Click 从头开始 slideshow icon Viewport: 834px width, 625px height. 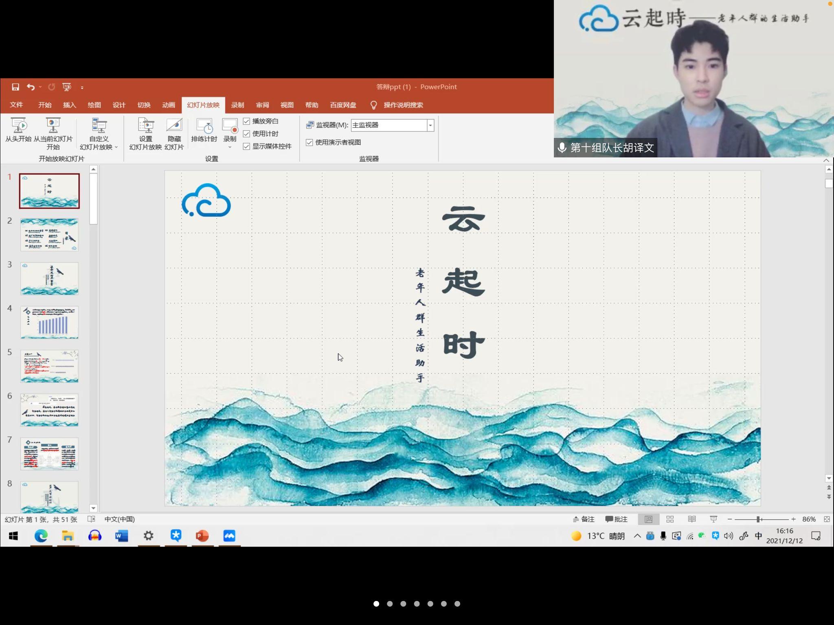pyautogui.click(x=18, y=126)
